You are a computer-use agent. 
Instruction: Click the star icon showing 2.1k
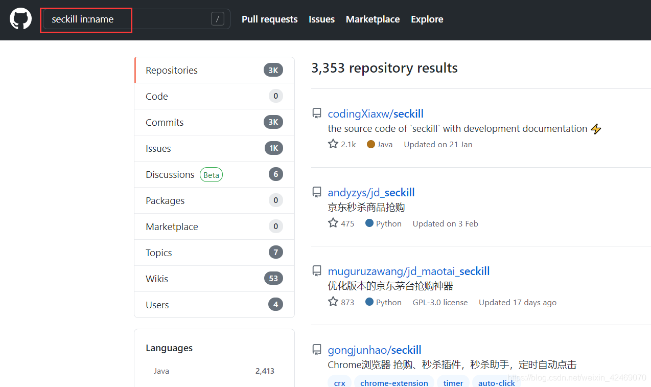coord(333,144)
